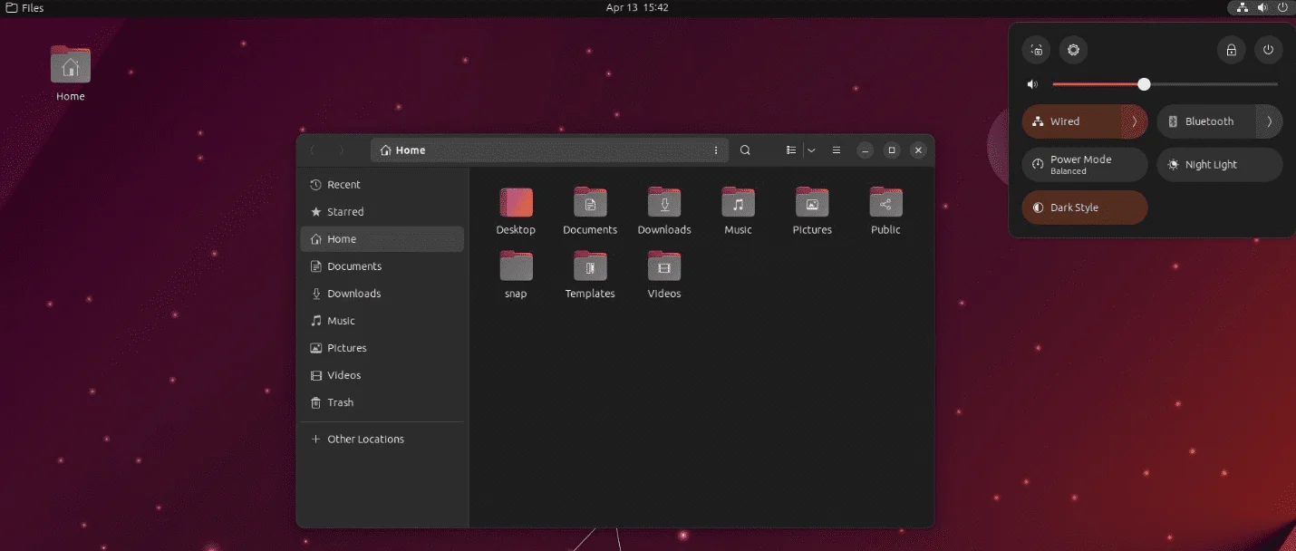Select the Videos folder in file grid
Image resolution: width=1296 pixels, height=551 pixels.
click(664, 266)
